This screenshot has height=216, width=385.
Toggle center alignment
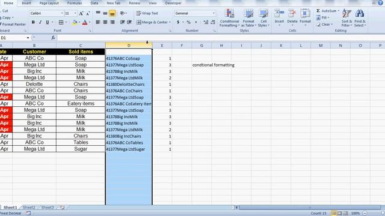[105, 22]
